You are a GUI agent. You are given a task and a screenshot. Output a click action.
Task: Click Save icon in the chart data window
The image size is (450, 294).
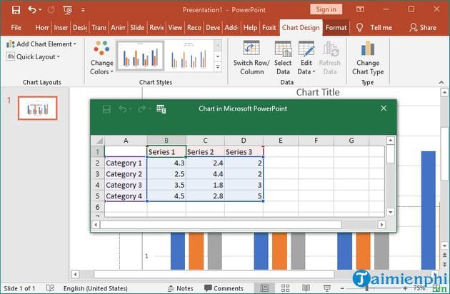[x=106, y=109]
